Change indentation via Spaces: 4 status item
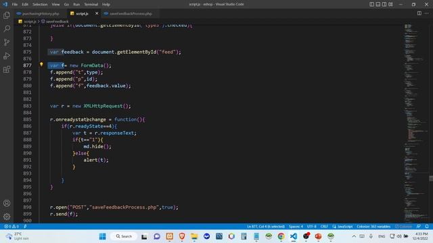 (296, 227)
